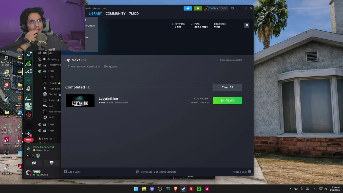Open the NM dot text channel in Discord
The height and width of the screenshot is (193, 343).
tap(46, 53)
